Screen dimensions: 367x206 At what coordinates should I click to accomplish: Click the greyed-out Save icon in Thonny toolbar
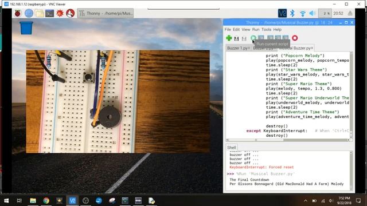pos(244,38)
